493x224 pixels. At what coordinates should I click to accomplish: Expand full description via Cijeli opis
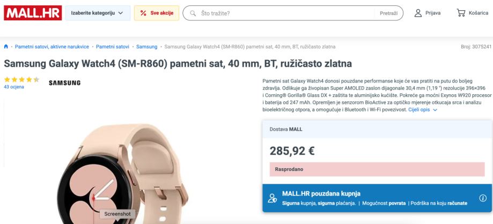point(423,109)
